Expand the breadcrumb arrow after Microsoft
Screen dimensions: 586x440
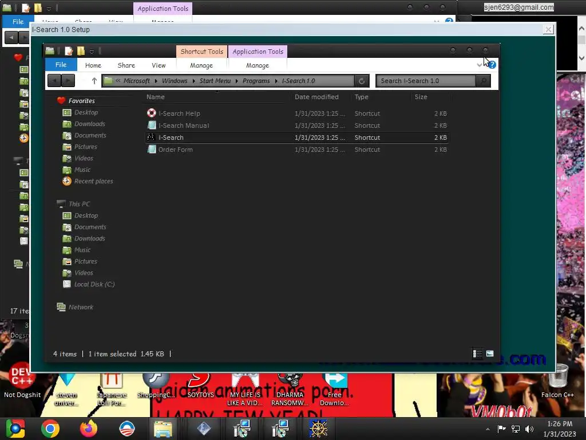[156, 81]
